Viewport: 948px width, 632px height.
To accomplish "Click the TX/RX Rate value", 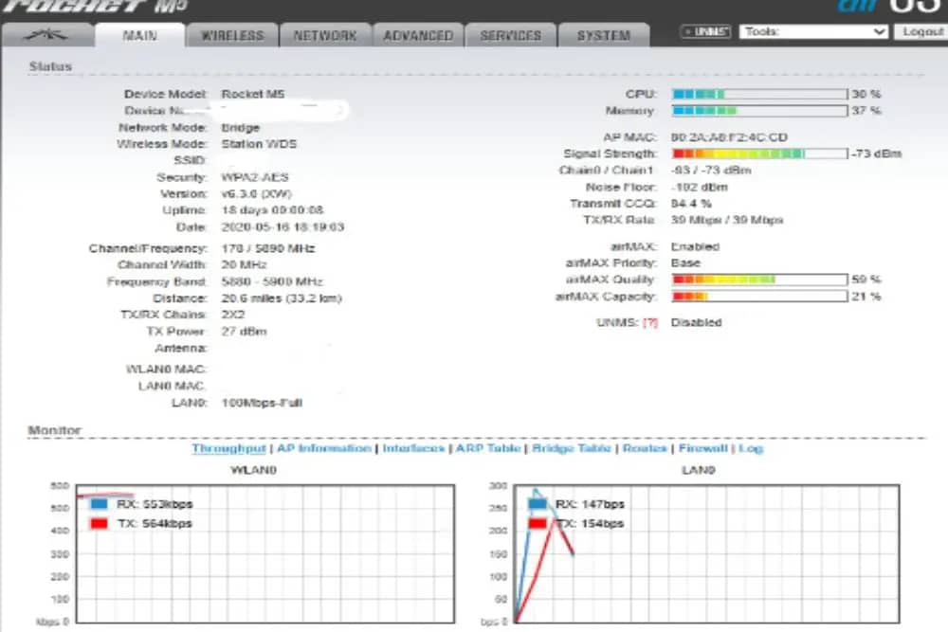I will 727,220.
